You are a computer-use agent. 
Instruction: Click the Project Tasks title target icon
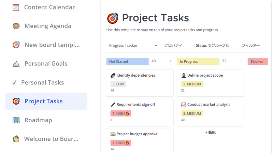pos(113,18)
